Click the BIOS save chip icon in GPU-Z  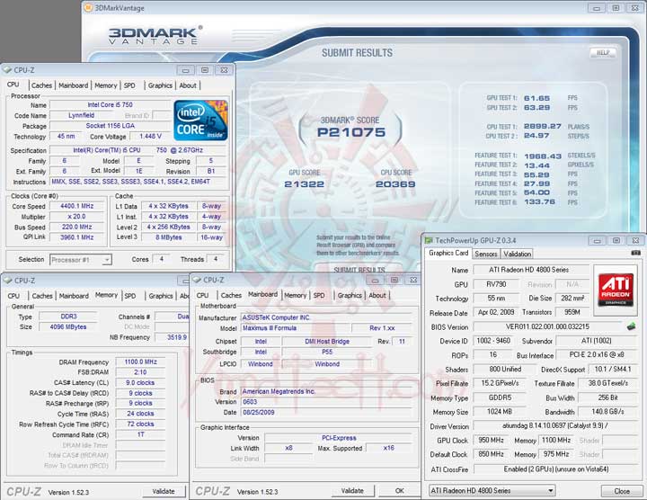pyautogui.click(x=631, y=326)
